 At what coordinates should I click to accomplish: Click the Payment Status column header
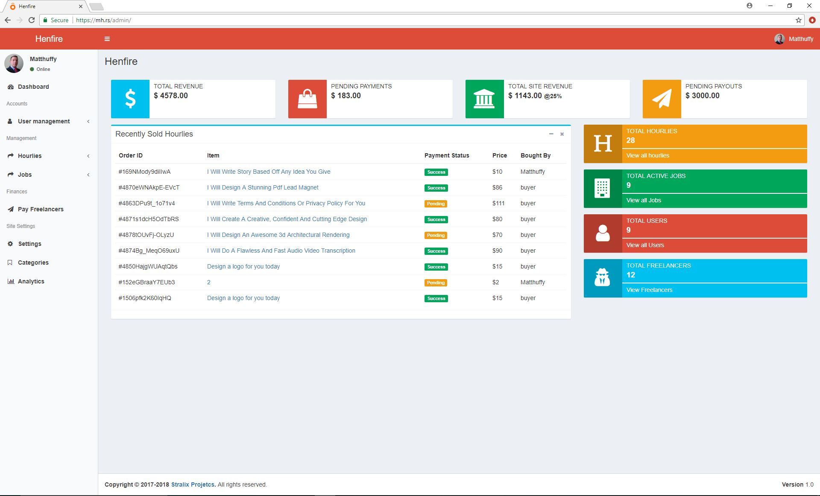[447, 155]
